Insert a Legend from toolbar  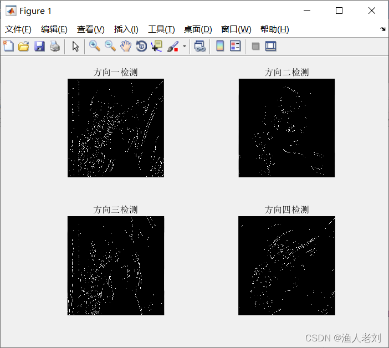pos(235,46)
